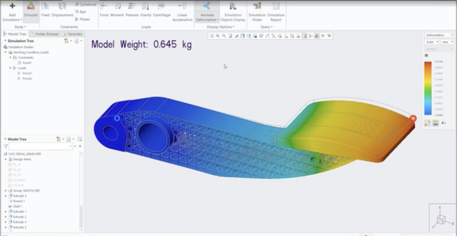457x236 pixels.
Task: Choose the Pressure load tool
Action: tap(132, 10)
